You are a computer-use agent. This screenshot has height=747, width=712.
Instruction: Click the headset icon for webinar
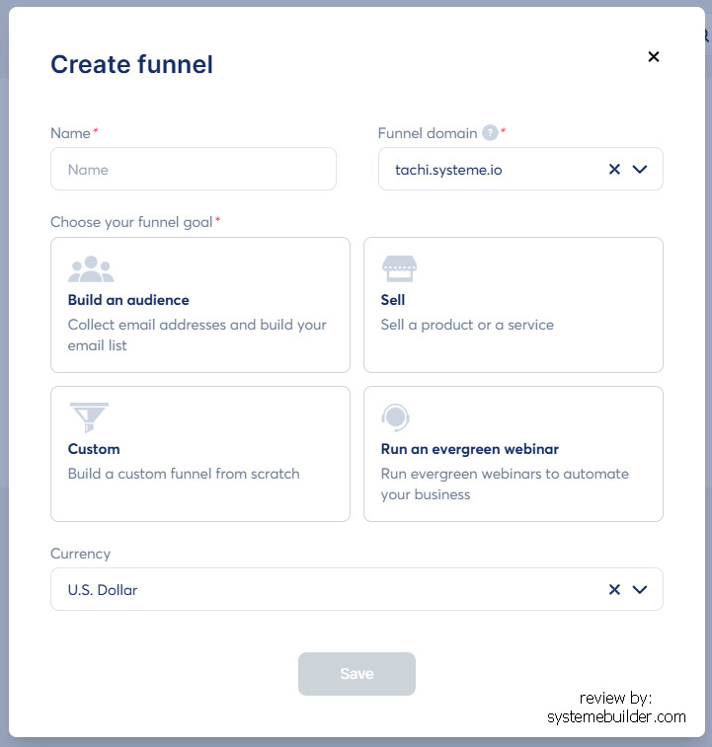tap(395, 417)
